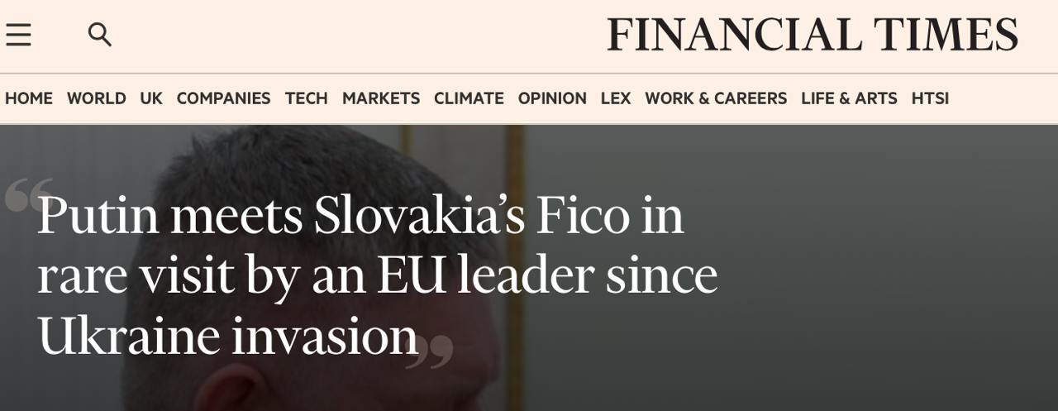The image size is (1058, 411).
Task: Open the HTSI section
Action: 930,98
